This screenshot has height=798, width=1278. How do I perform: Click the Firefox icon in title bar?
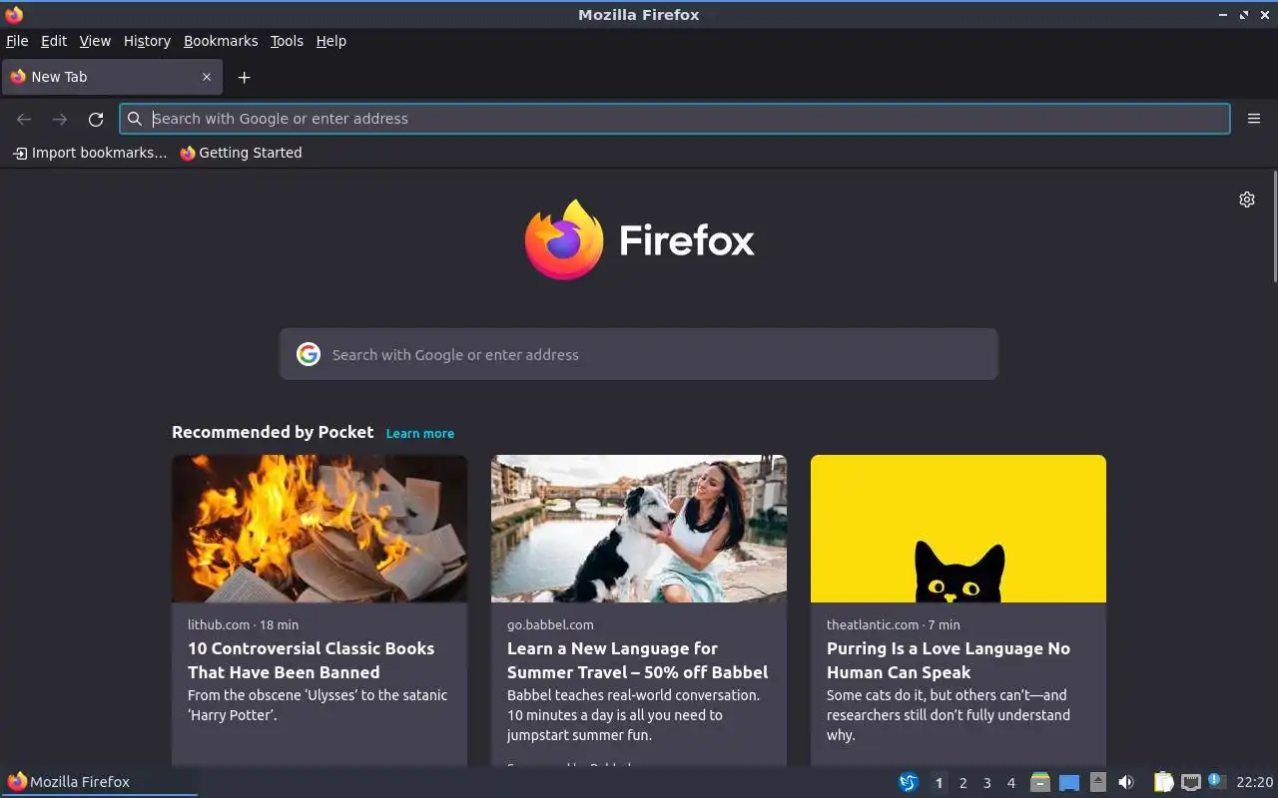[x=13, y=14]
